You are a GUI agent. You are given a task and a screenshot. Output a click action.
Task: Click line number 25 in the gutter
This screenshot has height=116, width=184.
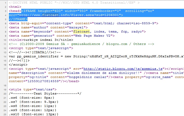(5, 114)
